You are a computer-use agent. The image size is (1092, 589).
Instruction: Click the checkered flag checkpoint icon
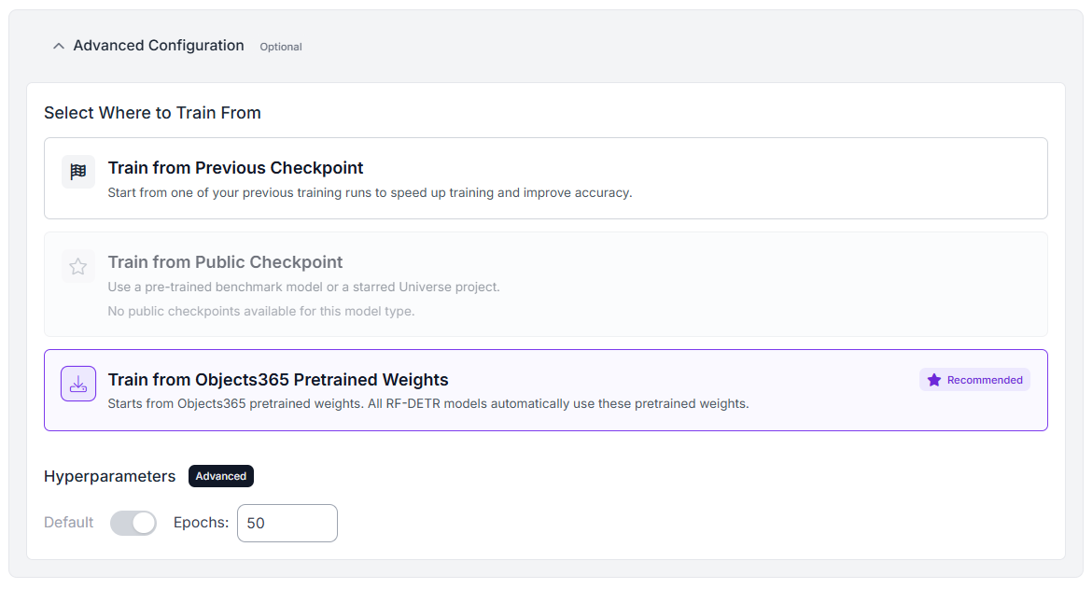click(78, 172)
